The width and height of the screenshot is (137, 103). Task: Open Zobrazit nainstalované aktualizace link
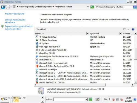pos(15,21)
